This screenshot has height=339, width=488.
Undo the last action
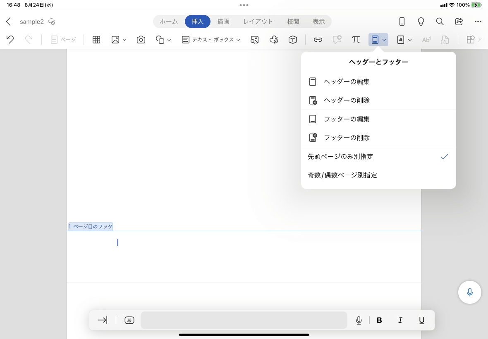point(10,40)
